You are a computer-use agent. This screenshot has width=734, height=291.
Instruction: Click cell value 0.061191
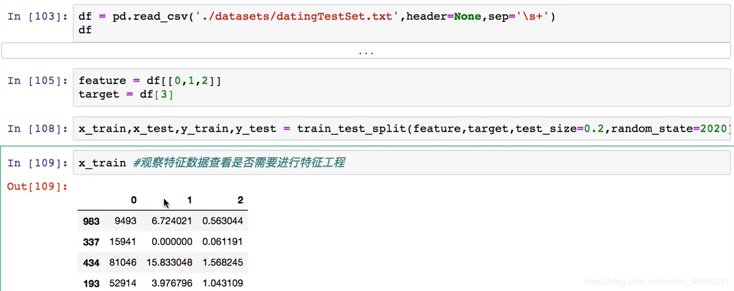(222, 242)
